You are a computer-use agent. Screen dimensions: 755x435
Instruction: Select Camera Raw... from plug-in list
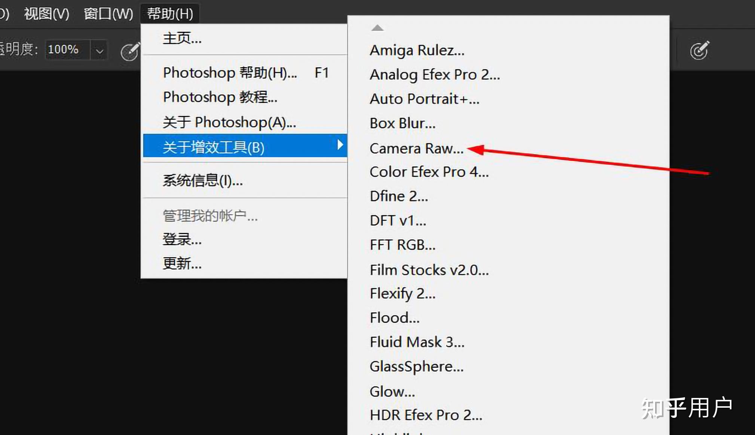(416, 148)
